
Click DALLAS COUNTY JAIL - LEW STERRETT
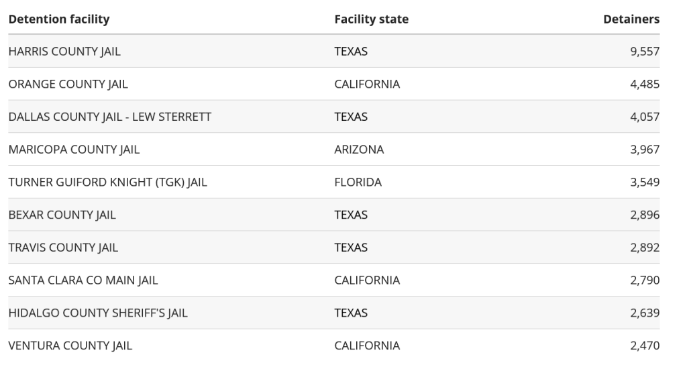click(x=109, y=117)
